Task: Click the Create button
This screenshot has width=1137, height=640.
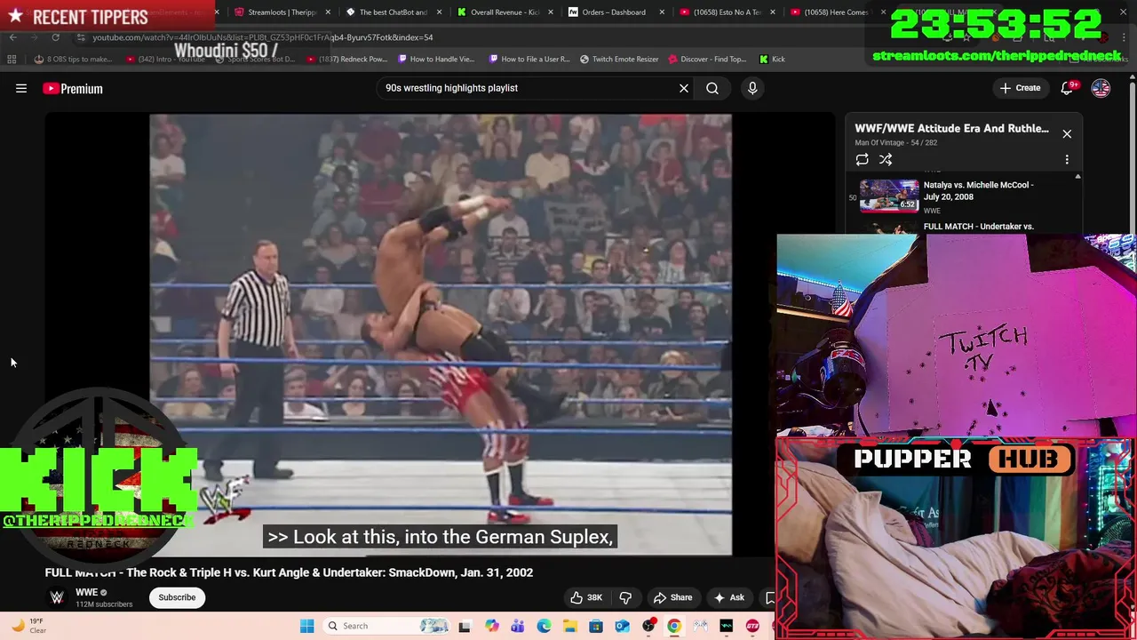Action: [x=1020, y=88]
